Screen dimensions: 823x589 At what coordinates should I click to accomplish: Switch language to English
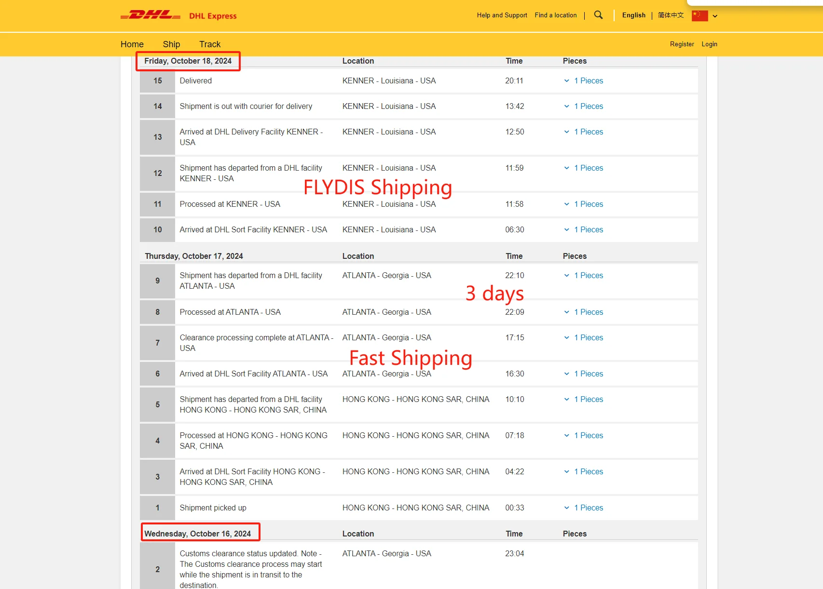(x=633, y=15)
